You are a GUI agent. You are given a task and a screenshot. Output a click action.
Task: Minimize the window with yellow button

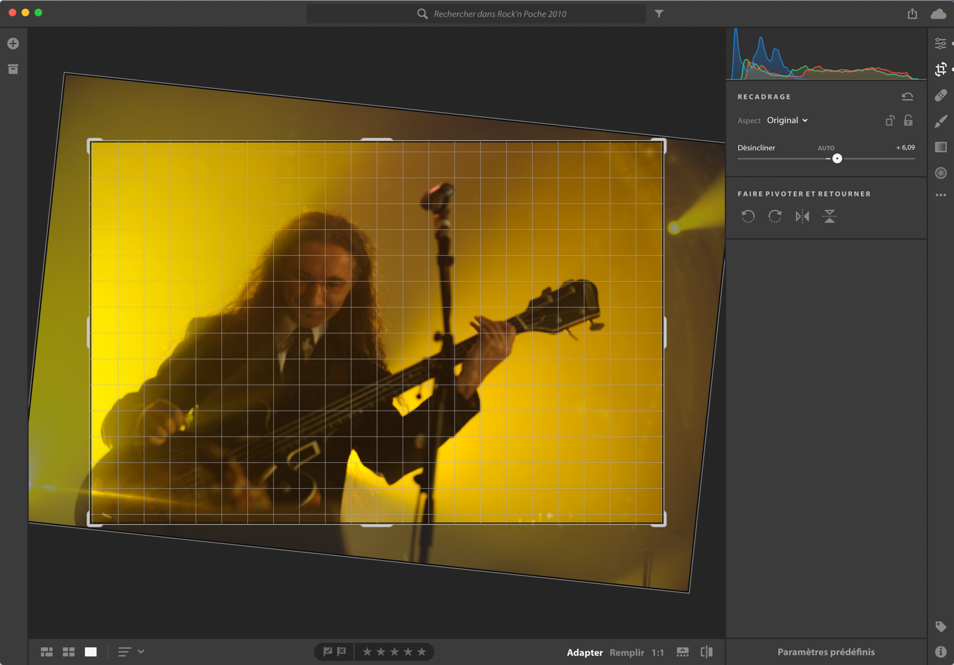point(25,12)
